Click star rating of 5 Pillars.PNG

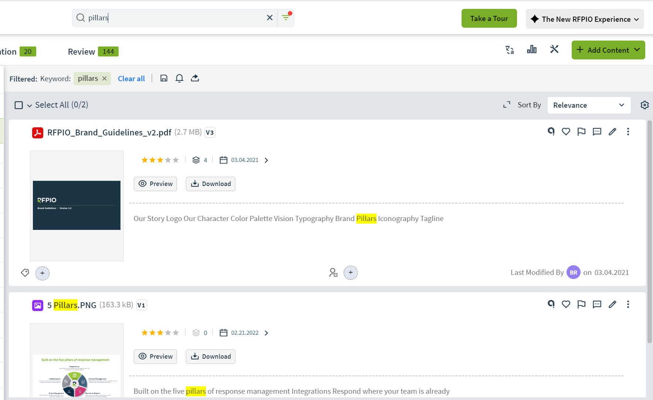click(160, 332)
